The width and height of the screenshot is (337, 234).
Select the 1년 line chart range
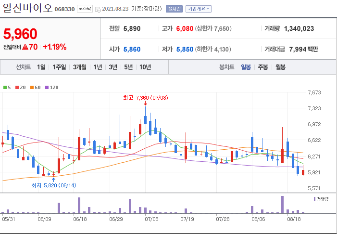(98, 67)
